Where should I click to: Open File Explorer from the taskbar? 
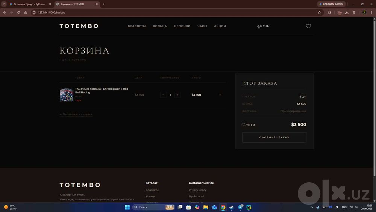[206, 207]
